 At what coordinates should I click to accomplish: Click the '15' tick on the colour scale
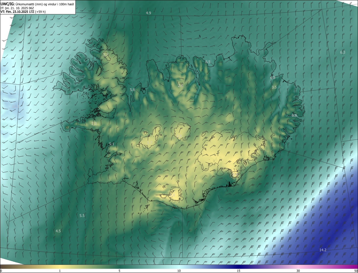[239, 271]
